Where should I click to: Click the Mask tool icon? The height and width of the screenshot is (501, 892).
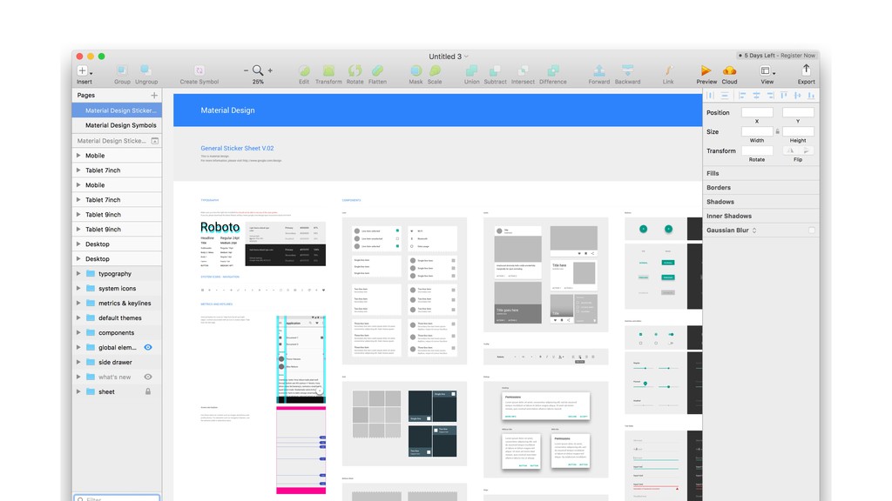click(416, 70)
